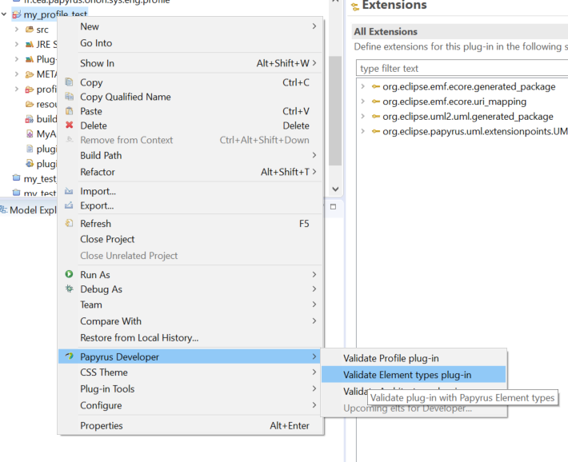Highlight the Papyrus Developer menu entry
The width and height of the screenshot is (568, 462).
(x=190, y=356)
